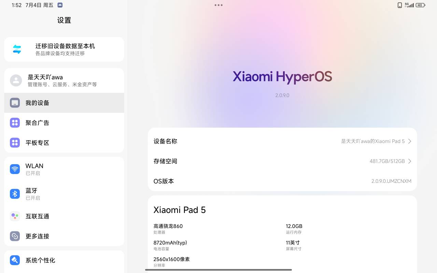Open WLAN settings entry

[64, 169]
